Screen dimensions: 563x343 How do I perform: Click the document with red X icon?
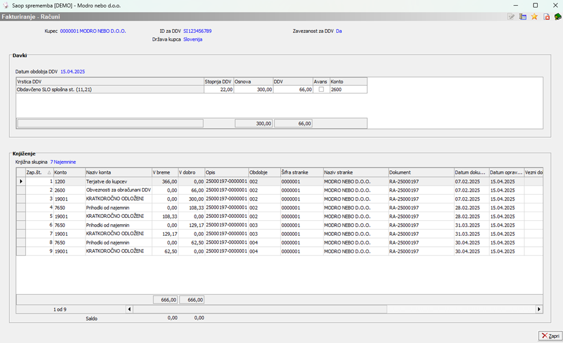click(x=546, y=17)
